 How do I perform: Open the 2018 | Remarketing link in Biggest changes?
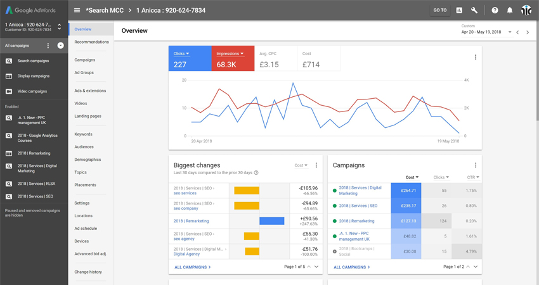click(x=191, y=221)
